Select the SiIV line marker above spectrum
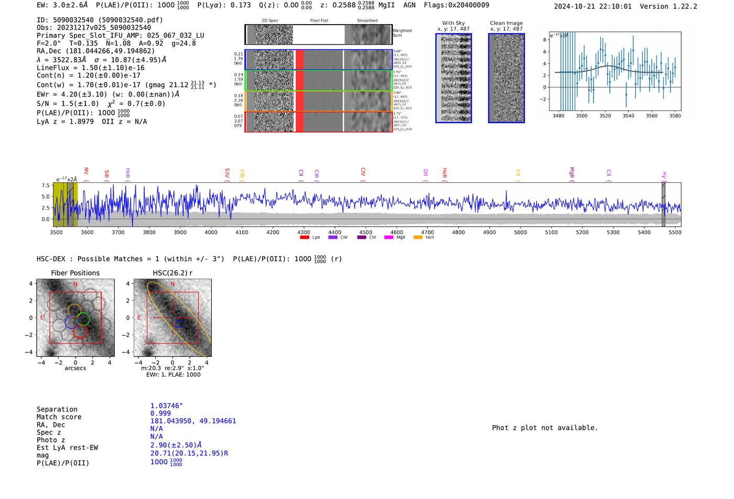The height and width of the screenshot is (499, 734). coord(227,174)
